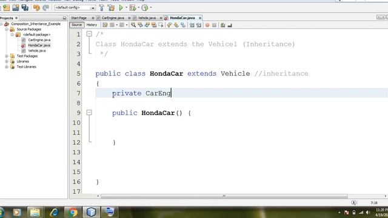Close the HondaCar.java tab
Viewport: 388px width, 218px height.
click(x=200, y=18)
